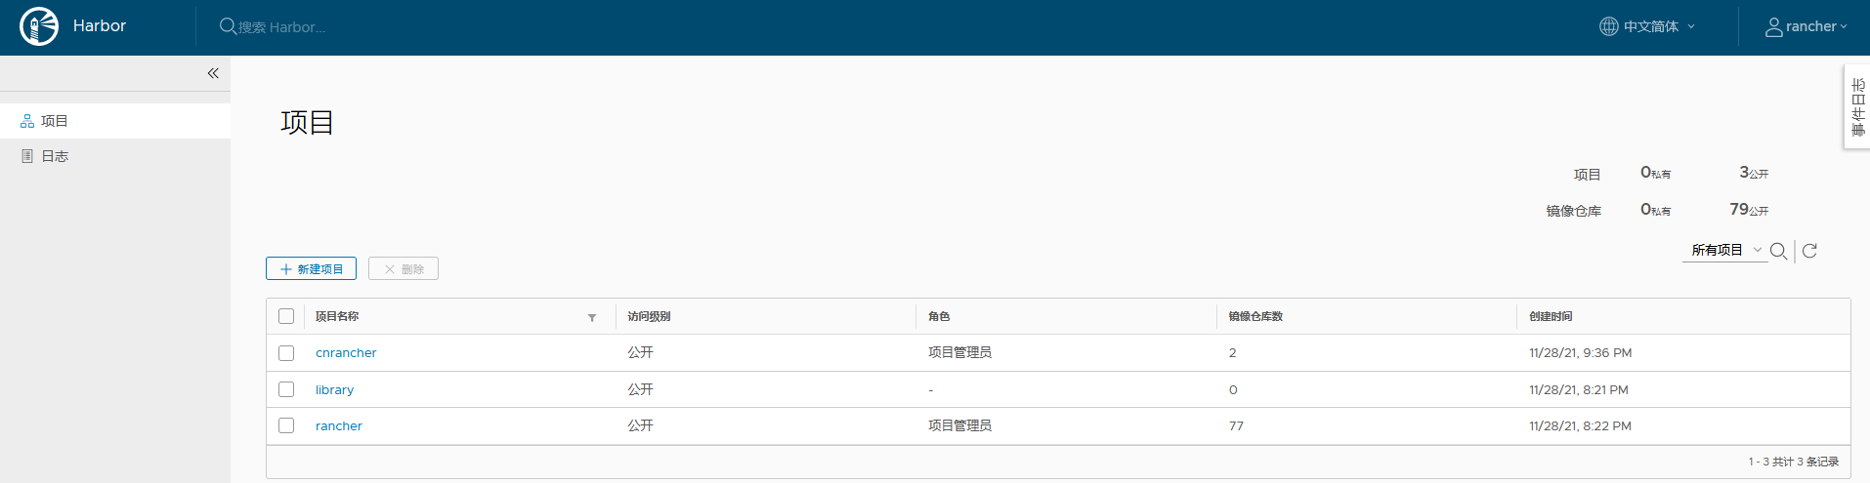Click 项目管理员 role in cnrancher row
The height and width of the screenshot is (483, 1870).
(x=959, y=352)
